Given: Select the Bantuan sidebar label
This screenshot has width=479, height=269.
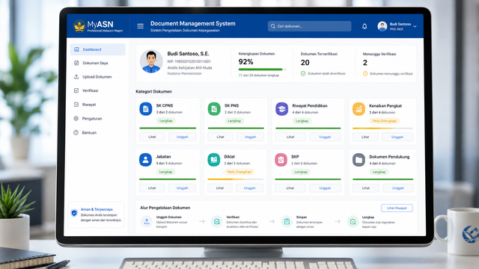Looking at the screenshot, I should coord(89,133).
